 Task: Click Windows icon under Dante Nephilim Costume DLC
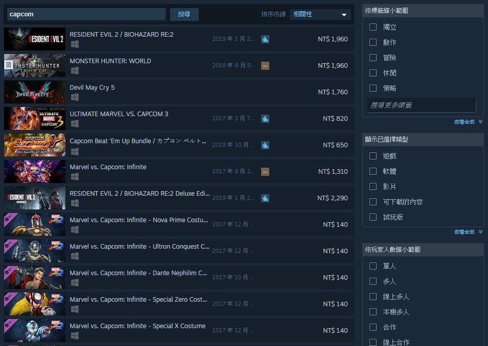click(x=75, y=283)
